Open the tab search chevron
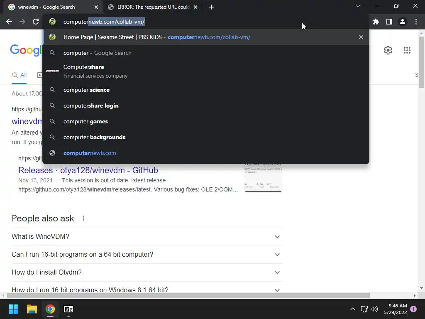425x319 pixels. point(358,6)
